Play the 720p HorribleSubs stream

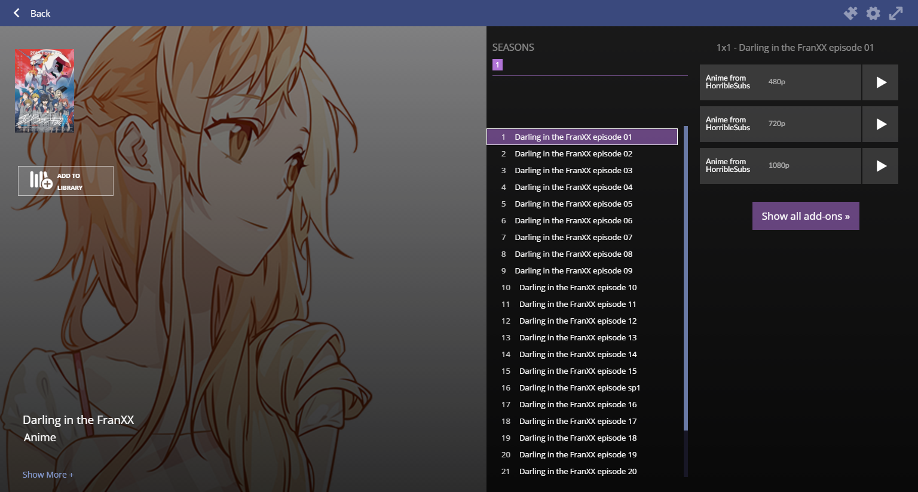click(x=880, y=124)
